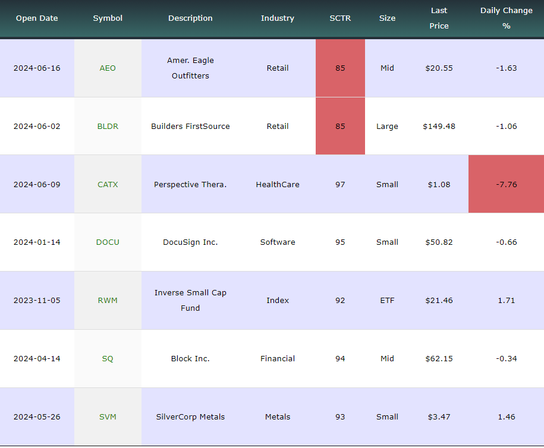Click the SCTR value 92
The image size is (544, 448).
[x=340, y=300]
